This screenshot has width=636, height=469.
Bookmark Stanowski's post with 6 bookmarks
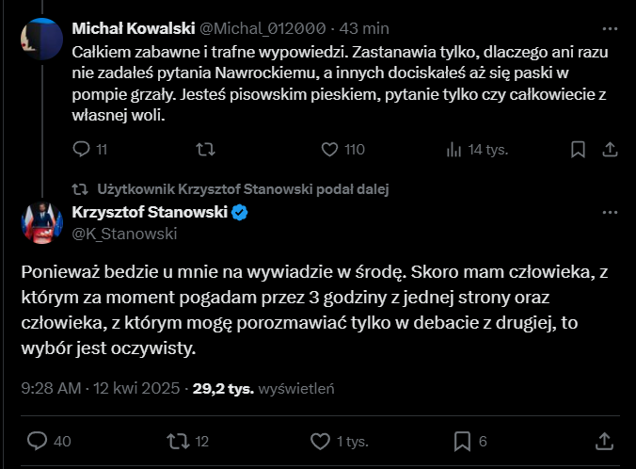point(462,441)
